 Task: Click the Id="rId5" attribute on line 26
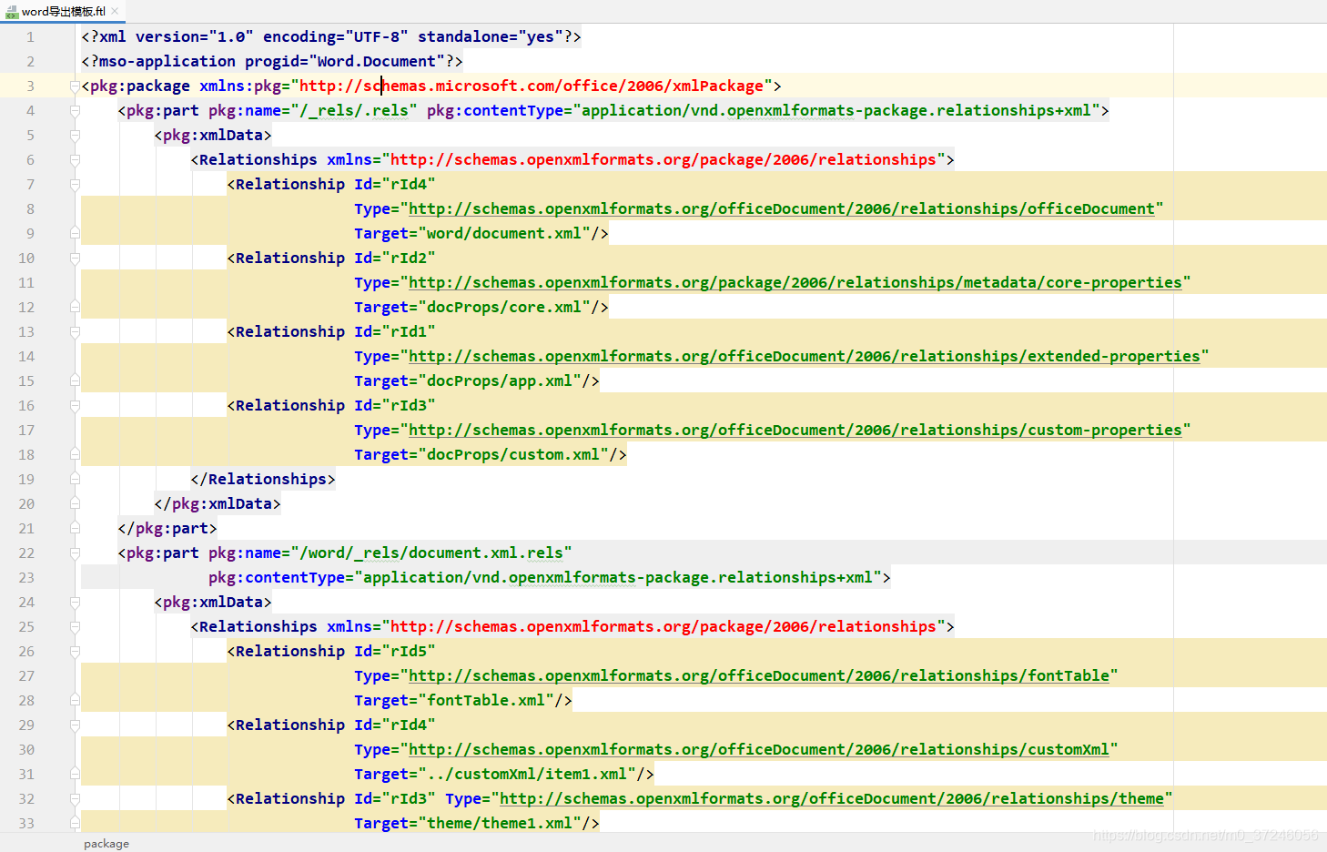[394, 652]
